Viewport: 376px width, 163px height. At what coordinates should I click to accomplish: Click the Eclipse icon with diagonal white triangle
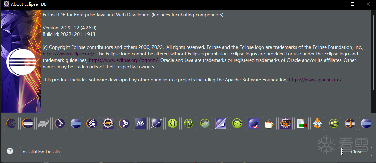click(x=221, y=123)
